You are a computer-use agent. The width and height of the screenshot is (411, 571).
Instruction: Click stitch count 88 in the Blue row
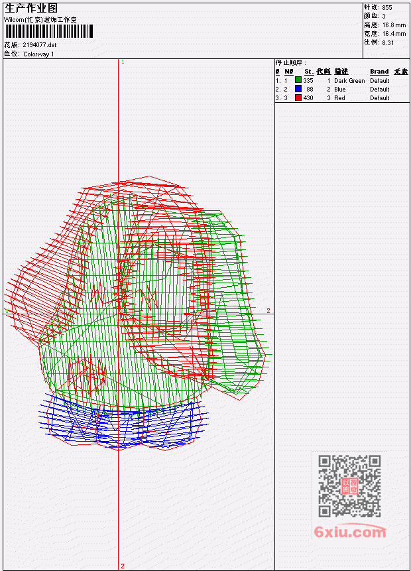[x=310, y=90]
